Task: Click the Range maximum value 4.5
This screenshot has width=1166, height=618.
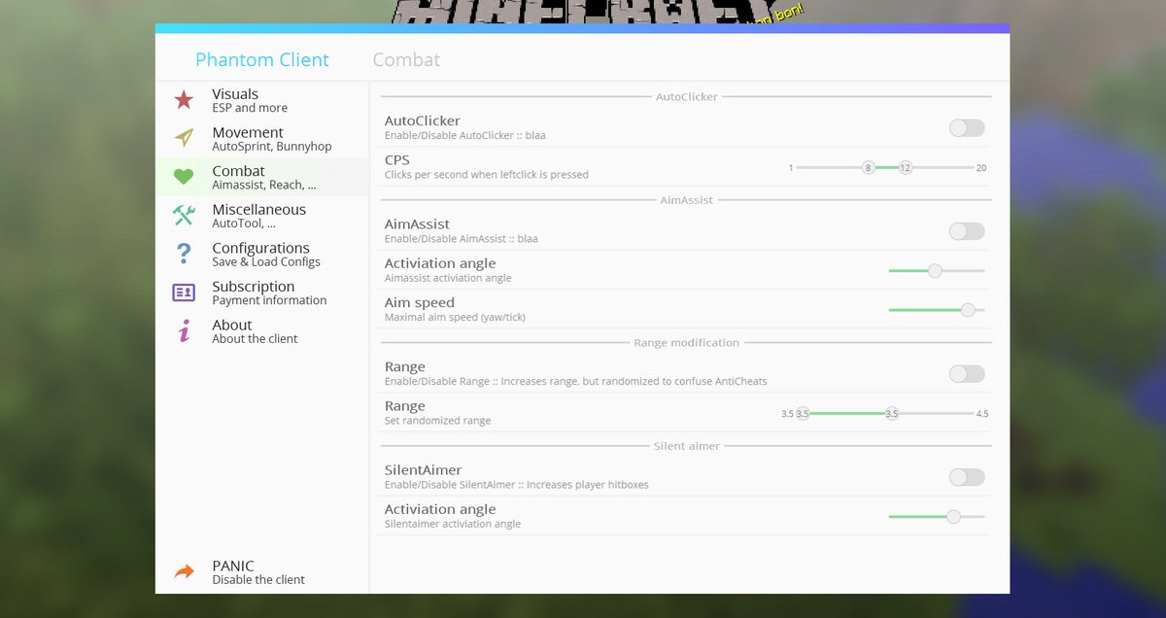Action: click(x=982, y=414)
